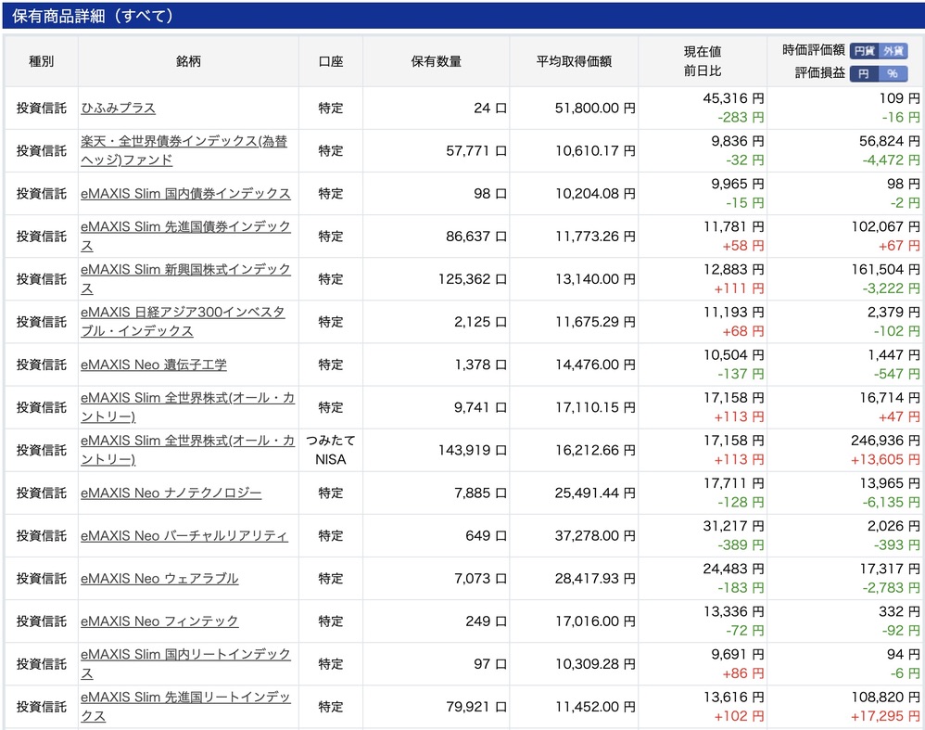Select average price 13,140.00 円

click(595, 279)
